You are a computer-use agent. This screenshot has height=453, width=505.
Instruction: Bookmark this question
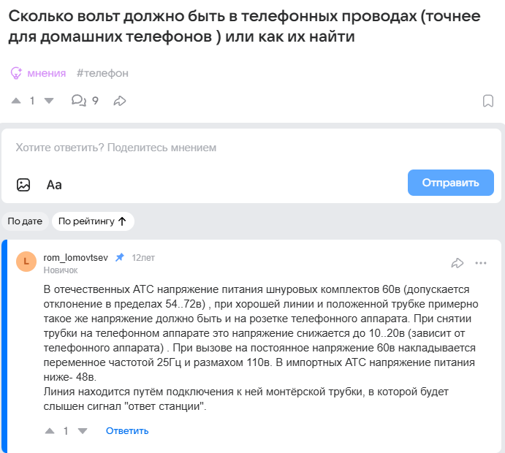click(488, 101)
